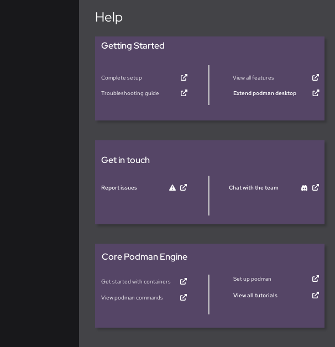335x347 pixels.
Task: Open Get started with containers link
Action: click(x=136, y=281)
